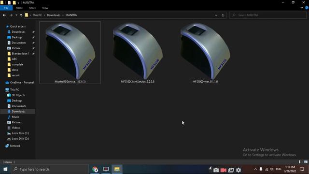Viewport: 309px width, 174px height.
Task: Click the microphone tray icon
Action: (x=261, y=169)
